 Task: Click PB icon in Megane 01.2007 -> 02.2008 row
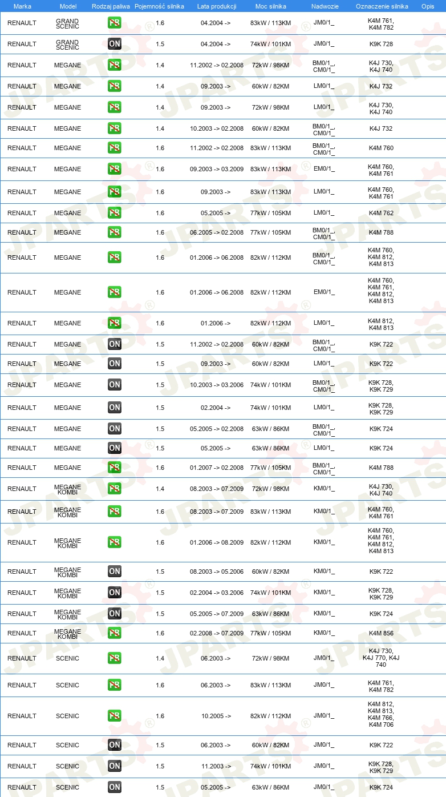(115, 468)
